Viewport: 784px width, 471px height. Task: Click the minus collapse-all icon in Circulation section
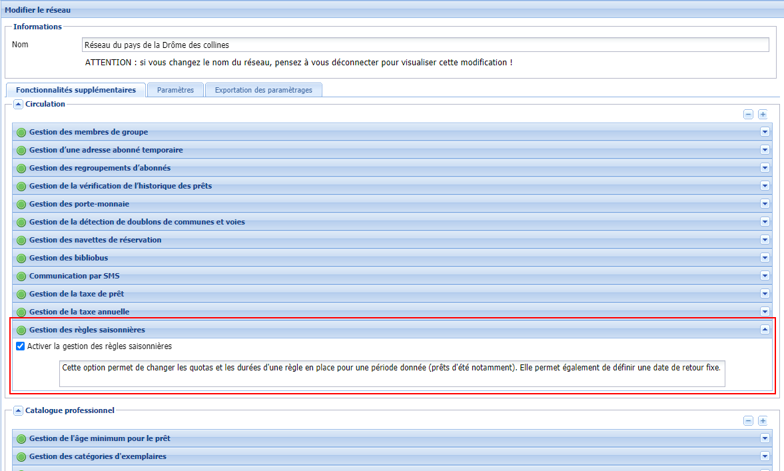coord(748,115)
